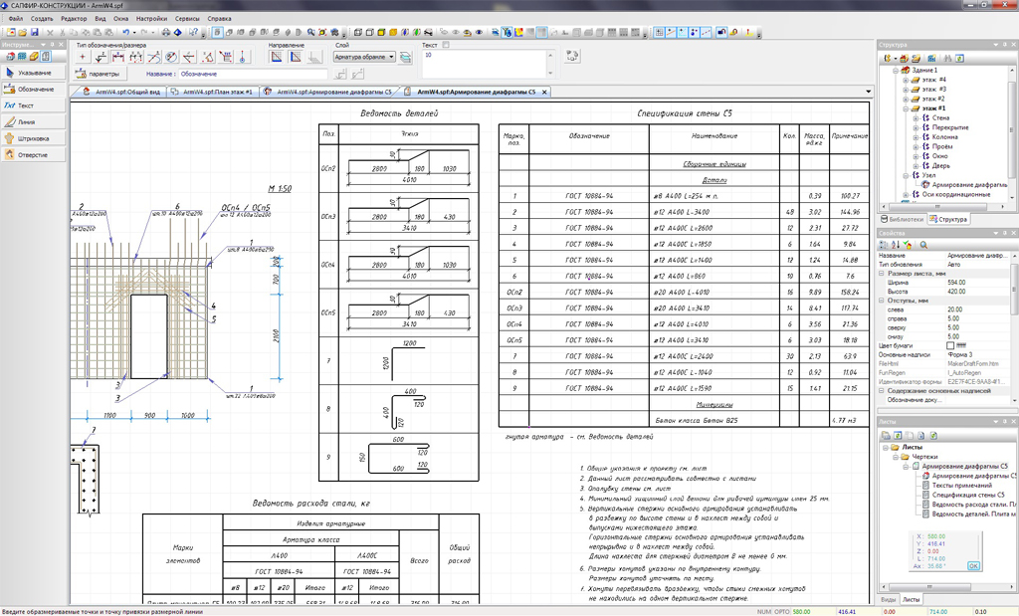The height and width of the screenshot is (616, 1019).
Task: Collapse the Размер листа property group
Action: (882, 273)
